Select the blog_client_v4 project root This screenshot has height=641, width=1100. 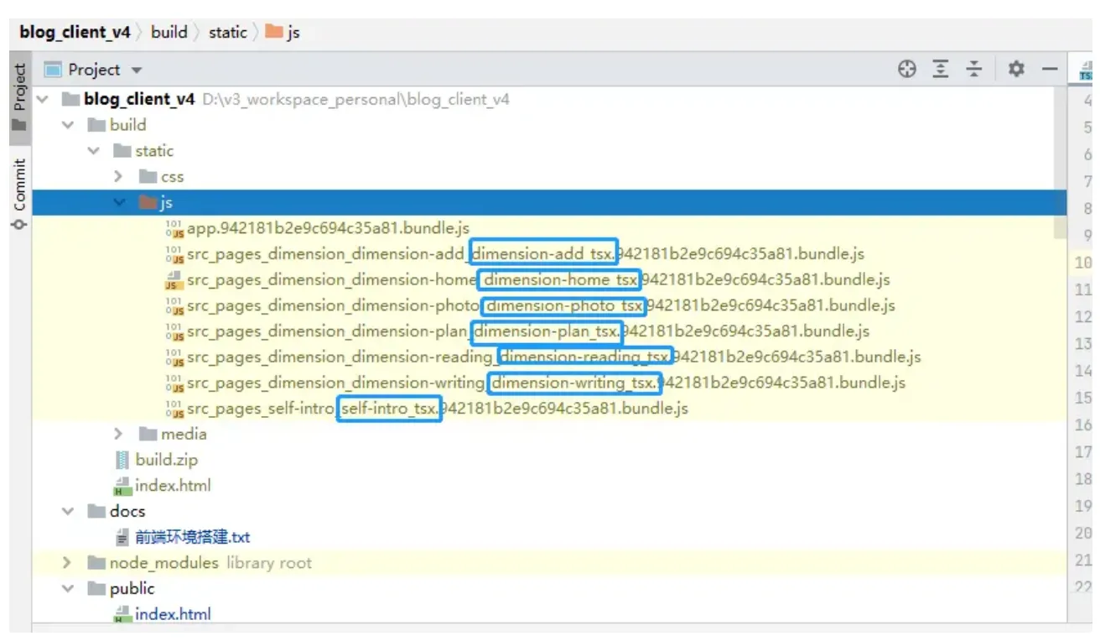[x=139, y=99]
